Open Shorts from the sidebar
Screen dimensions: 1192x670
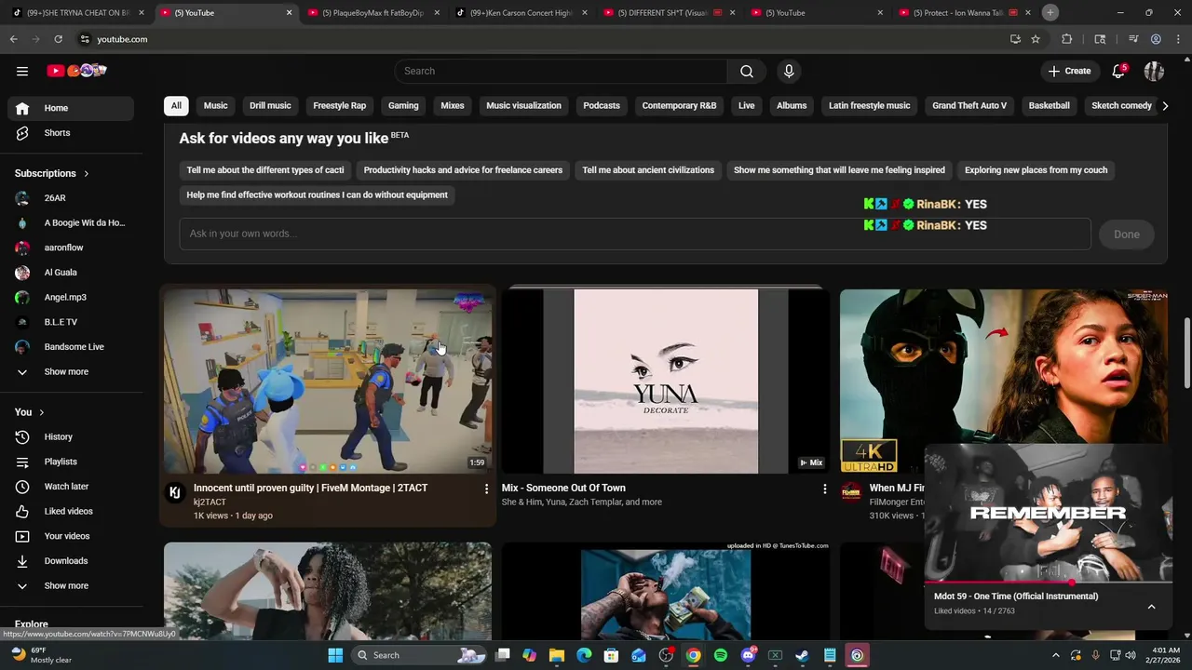click(x=71, y=133)
